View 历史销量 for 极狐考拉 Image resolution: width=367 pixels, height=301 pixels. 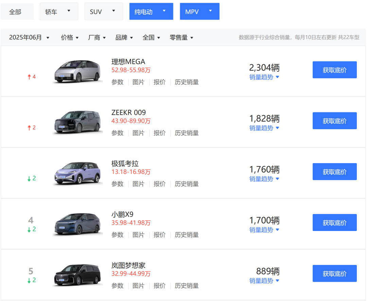point(187,184)
